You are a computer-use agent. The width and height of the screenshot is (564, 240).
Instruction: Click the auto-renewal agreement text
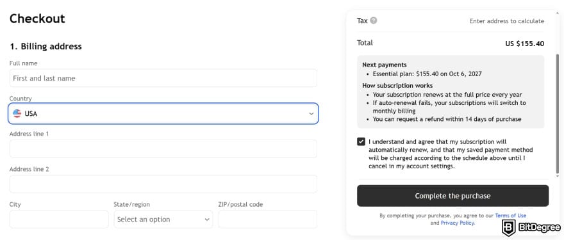pyautogui.click(x=451, y=154)
